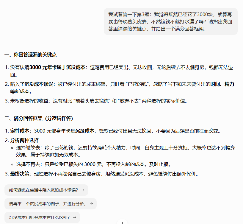
Task: Click suggestion 如何避免在生活中陷入沉没成本谬误?
Action: tap(46, 190)
